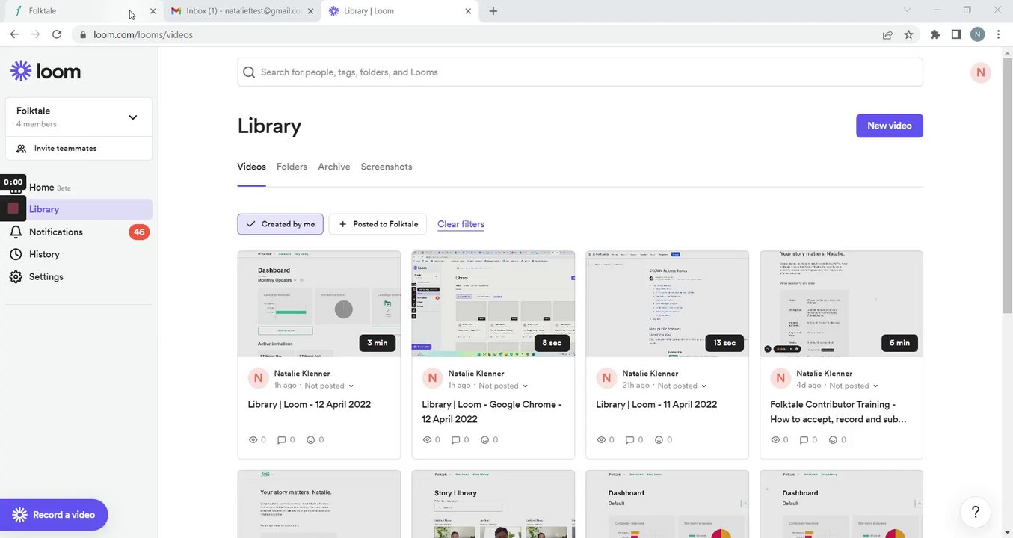Screen dimensions: 1013x538
Task: Click reactions smiley on Google Chrome video
Action: 485,440
